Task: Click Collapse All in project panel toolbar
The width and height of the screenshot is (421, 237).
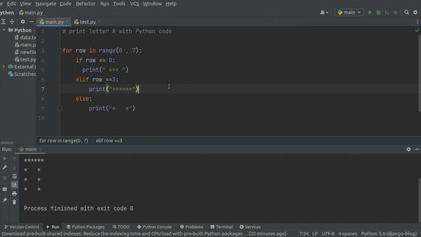Action: 12,22
